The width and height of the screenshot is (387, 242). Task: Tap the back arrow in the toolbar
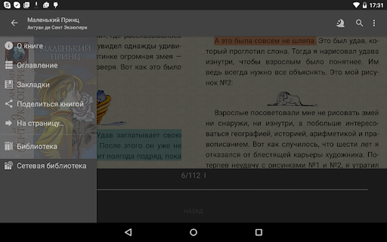(14, 23)
